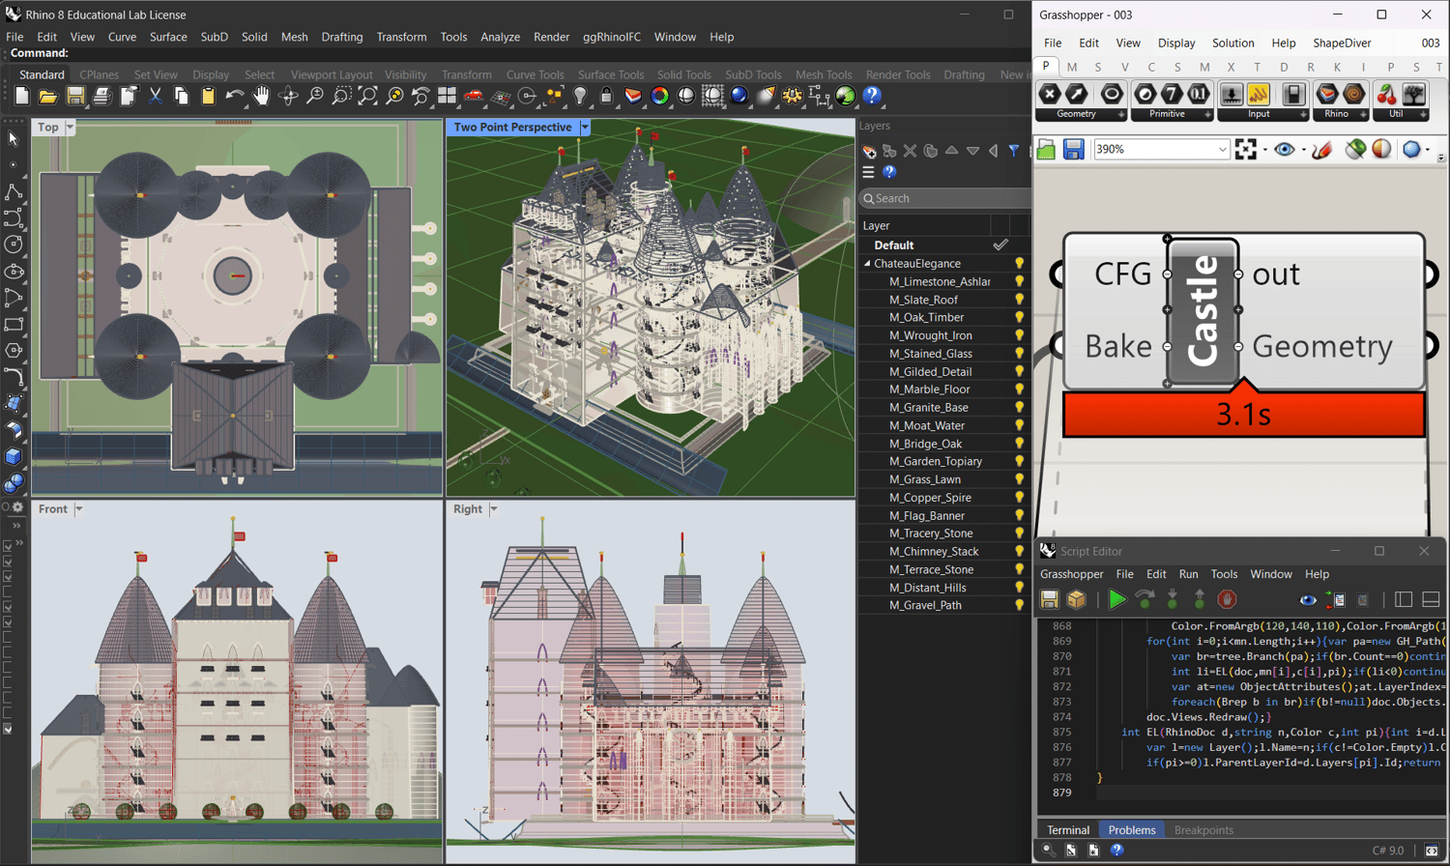Viewport: 1450px width, 866px height.
Task: Click the Castle script component
Action: 1202,311
